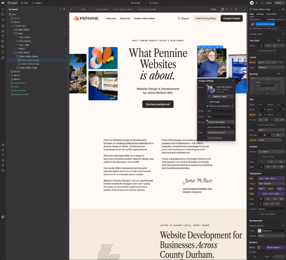286x260 pixels.
Task: Click the undo arrow in the toolbar
Action: click(x=71, y=9)
